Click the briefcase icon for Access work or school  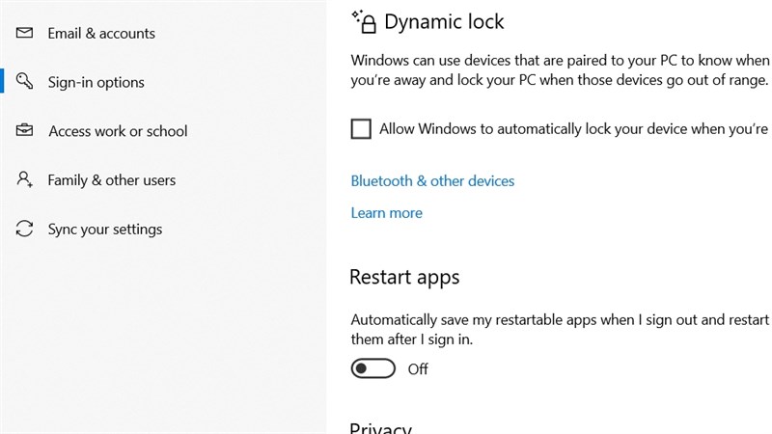click(24, 131)
